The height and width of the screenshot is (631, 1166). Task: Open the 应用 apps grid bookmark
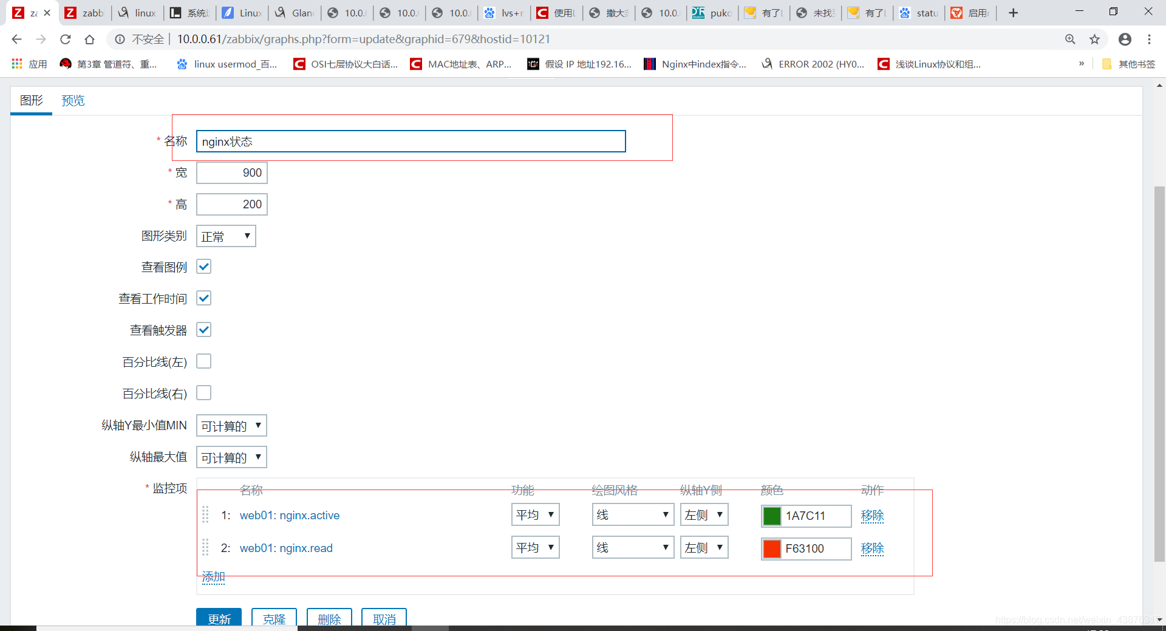coord(29,64)
